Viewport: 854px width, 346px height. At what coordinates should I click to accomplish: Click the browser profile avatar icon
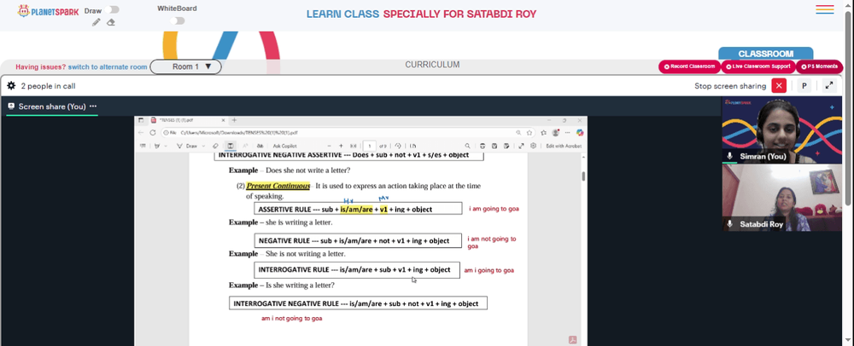point(555,133)
